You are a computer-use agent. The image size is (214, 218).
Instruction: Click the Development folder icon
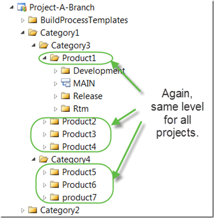click(65, 70)
